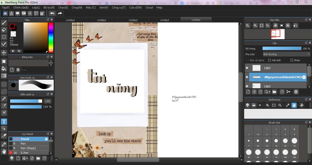Open the Tệp(F) menu

click(x=5, y=7)
